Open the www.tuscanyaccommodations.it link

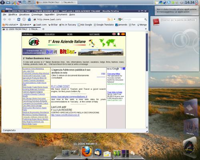[69, 97]
